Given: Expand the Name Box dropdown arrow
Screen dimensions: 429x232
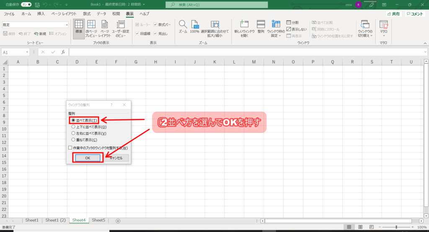Looking at the screenshot, I should 28,52.
